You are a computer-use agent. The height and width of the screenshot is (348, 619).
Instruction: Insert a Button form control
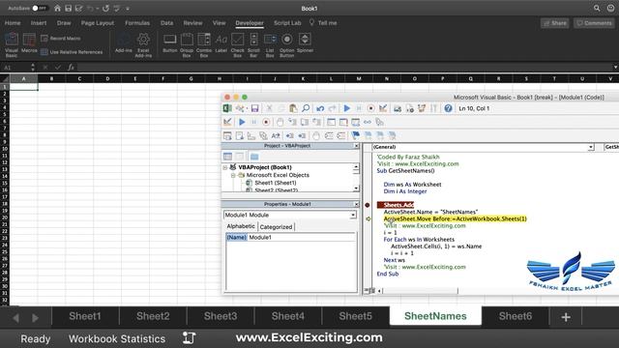[170, 43]
